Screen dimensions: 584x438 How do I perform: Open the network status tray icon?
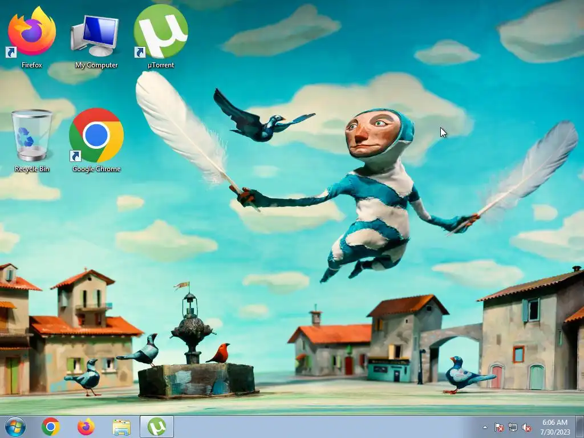[513, 428]
